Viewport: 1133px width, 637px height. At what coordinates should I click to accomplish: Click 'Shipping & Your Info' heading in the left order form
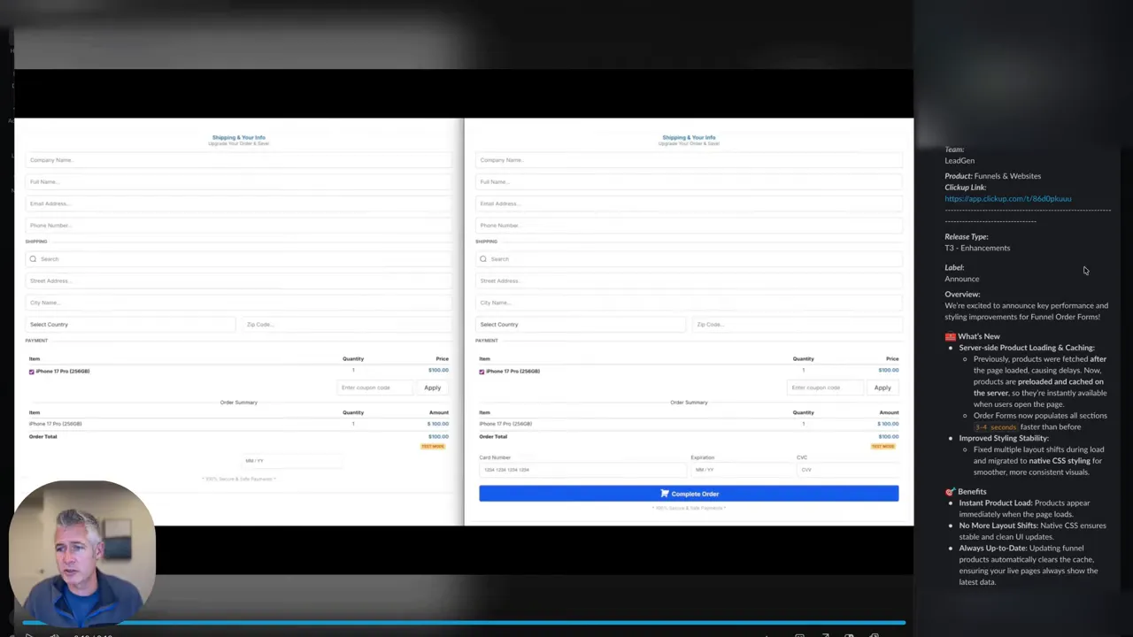click(238, 138)
